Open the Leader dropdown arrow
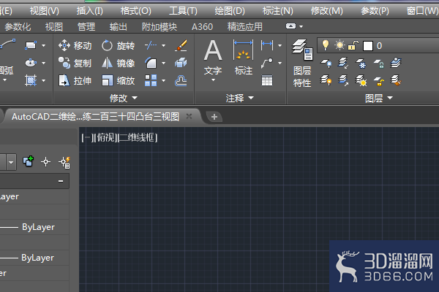This screenshot has width=439, height=292. point(279,63)
